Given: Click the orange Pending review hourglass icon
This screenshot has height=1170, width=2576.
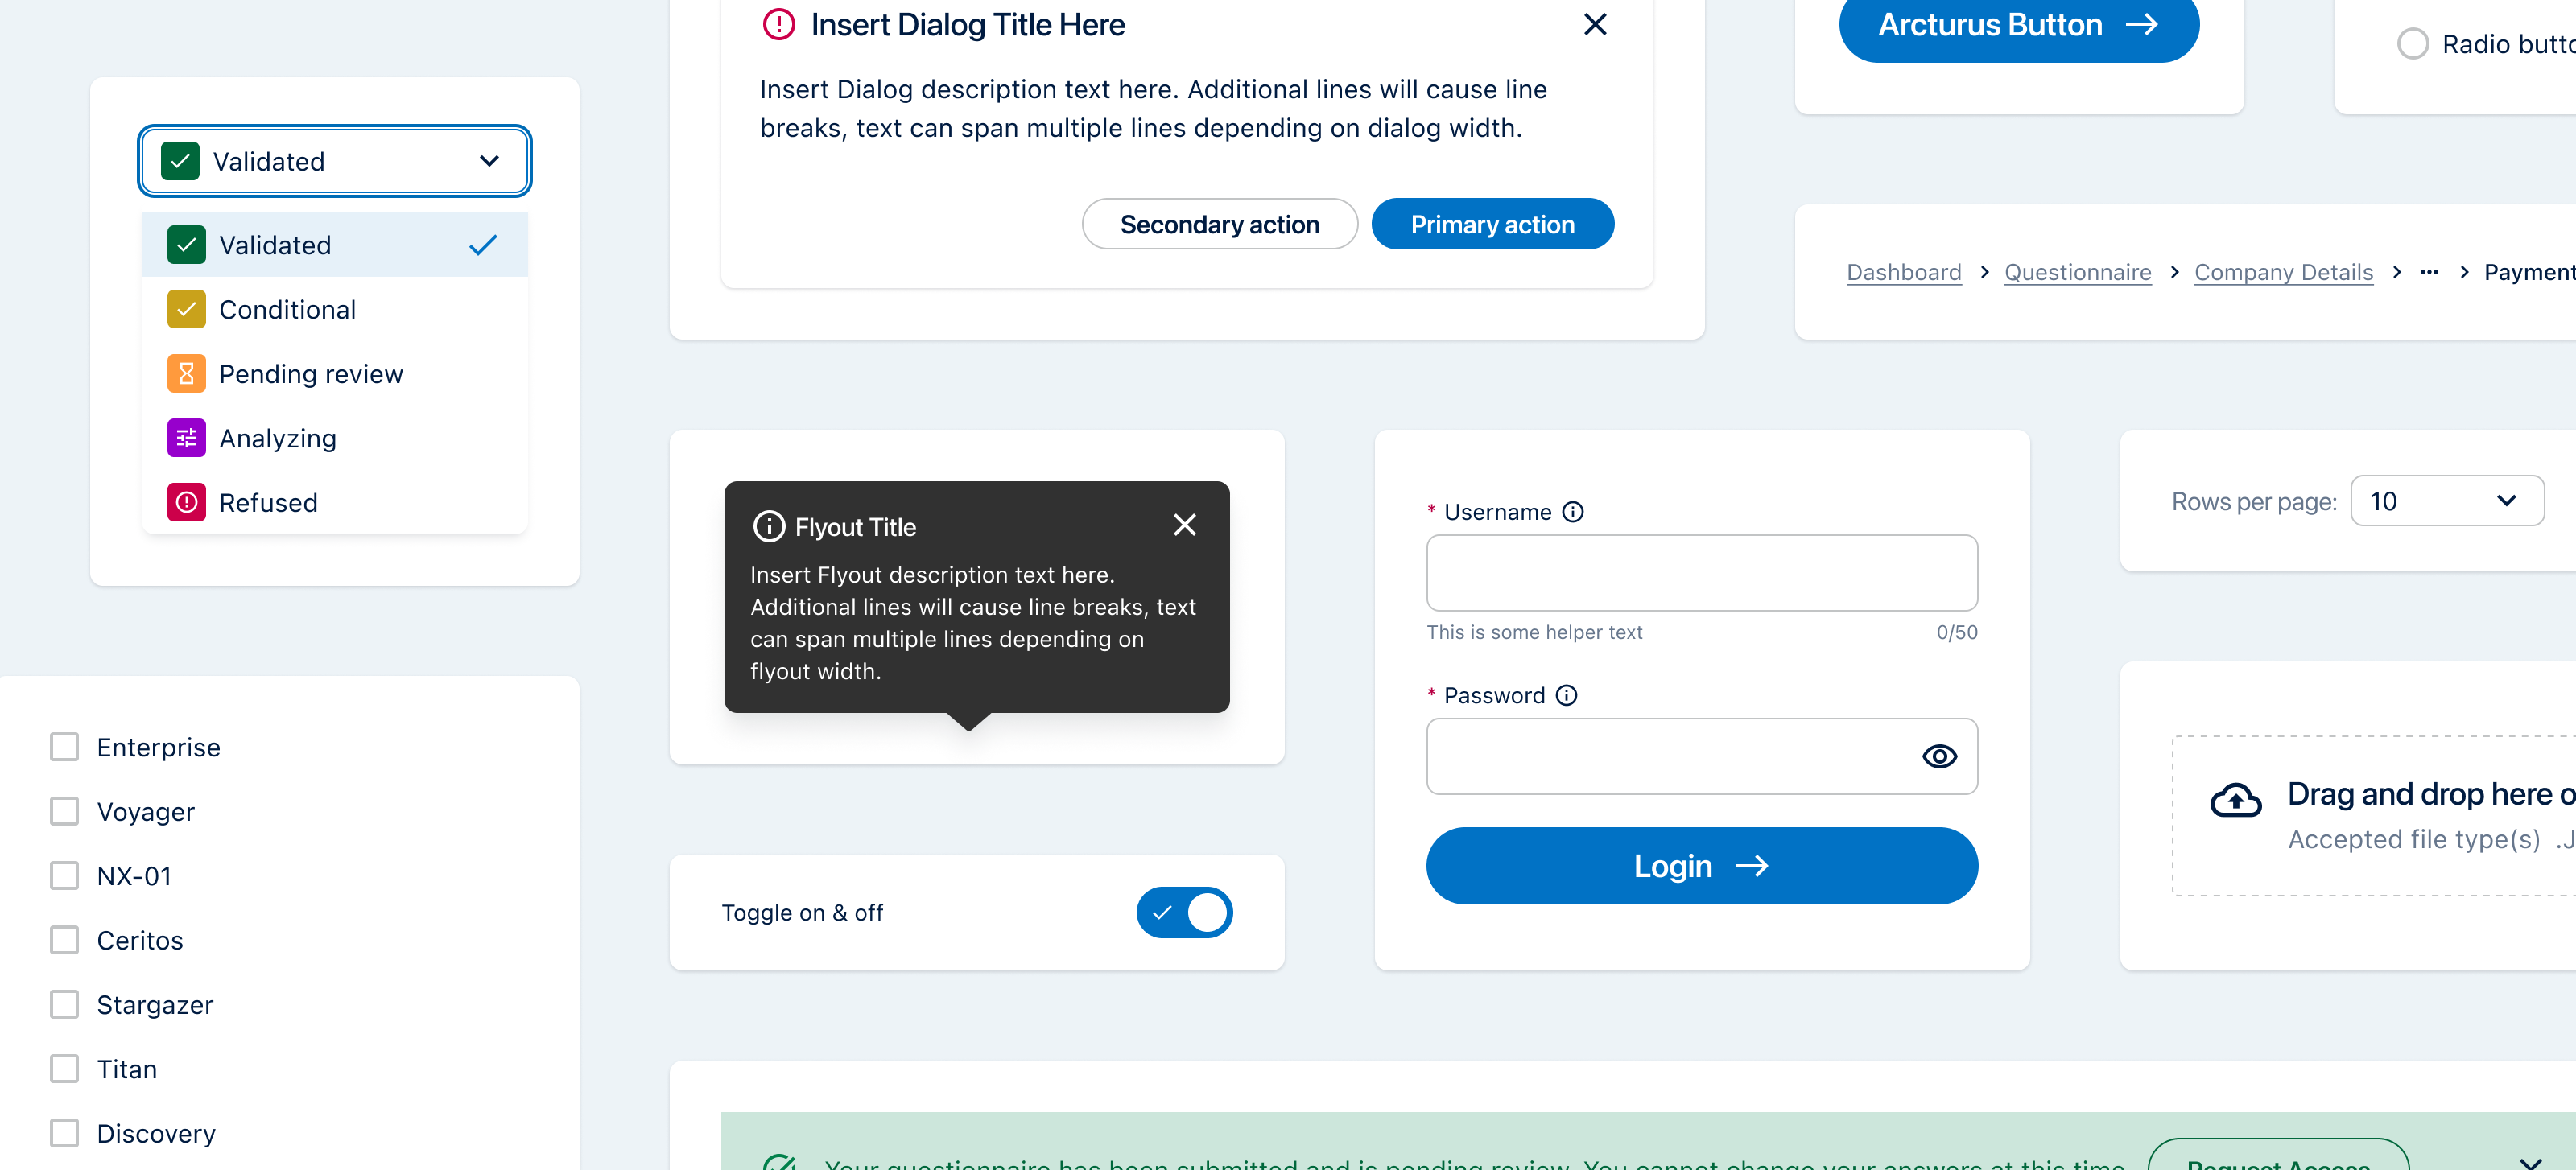Looking at the screenshot, I should pos(186,374).
